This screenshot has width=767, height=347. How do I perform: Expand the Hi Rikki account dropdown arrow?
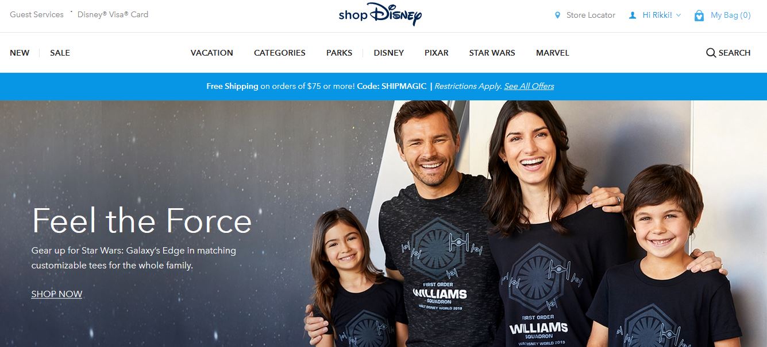pos(679,15)
